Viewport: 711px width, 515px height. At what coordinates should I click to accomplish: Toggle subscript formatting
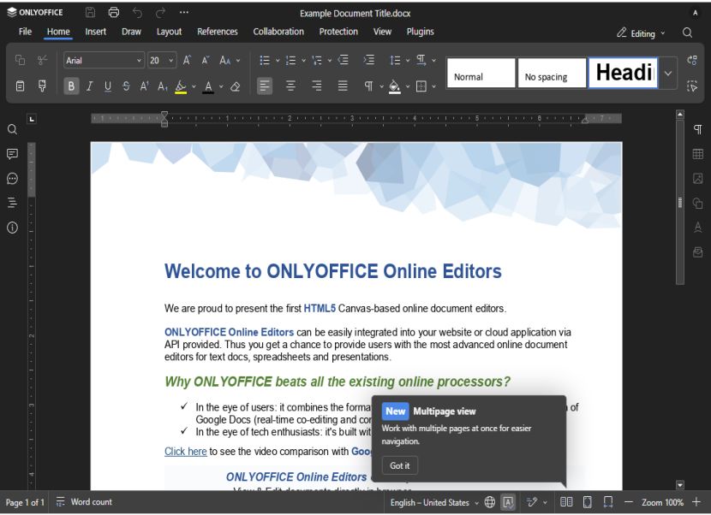click(163, 86)
